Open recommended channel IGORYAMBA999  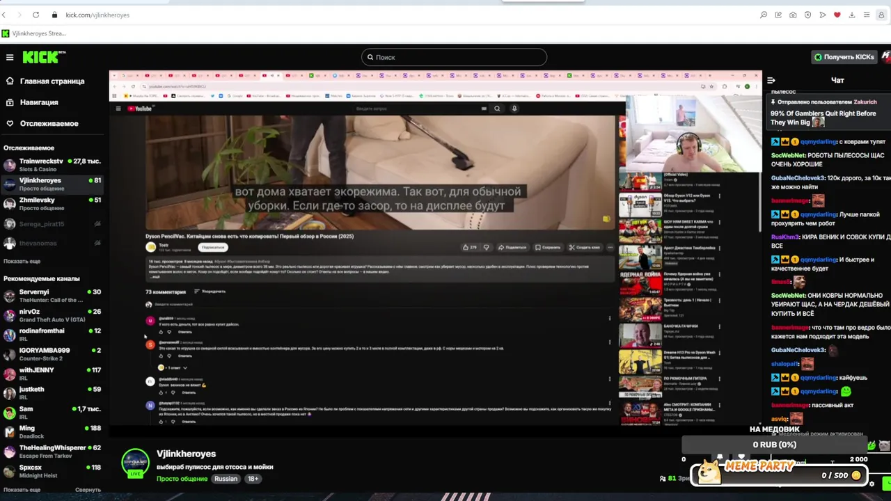pos(52,354)
